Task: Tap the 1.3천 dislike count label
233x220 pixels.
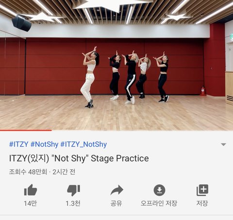Action: [x=73, y=203]
